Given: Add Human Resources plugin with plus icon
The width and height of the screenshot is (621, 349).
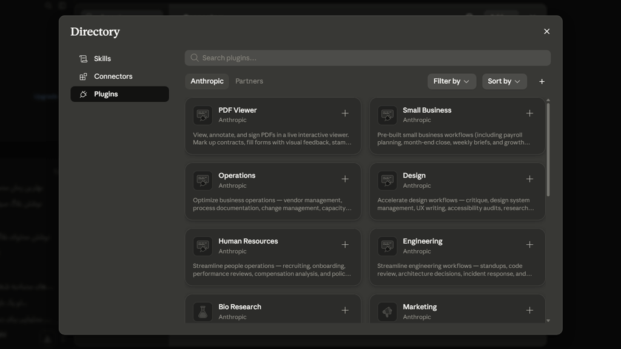Looking at the screenshot, I should [345, 245].
